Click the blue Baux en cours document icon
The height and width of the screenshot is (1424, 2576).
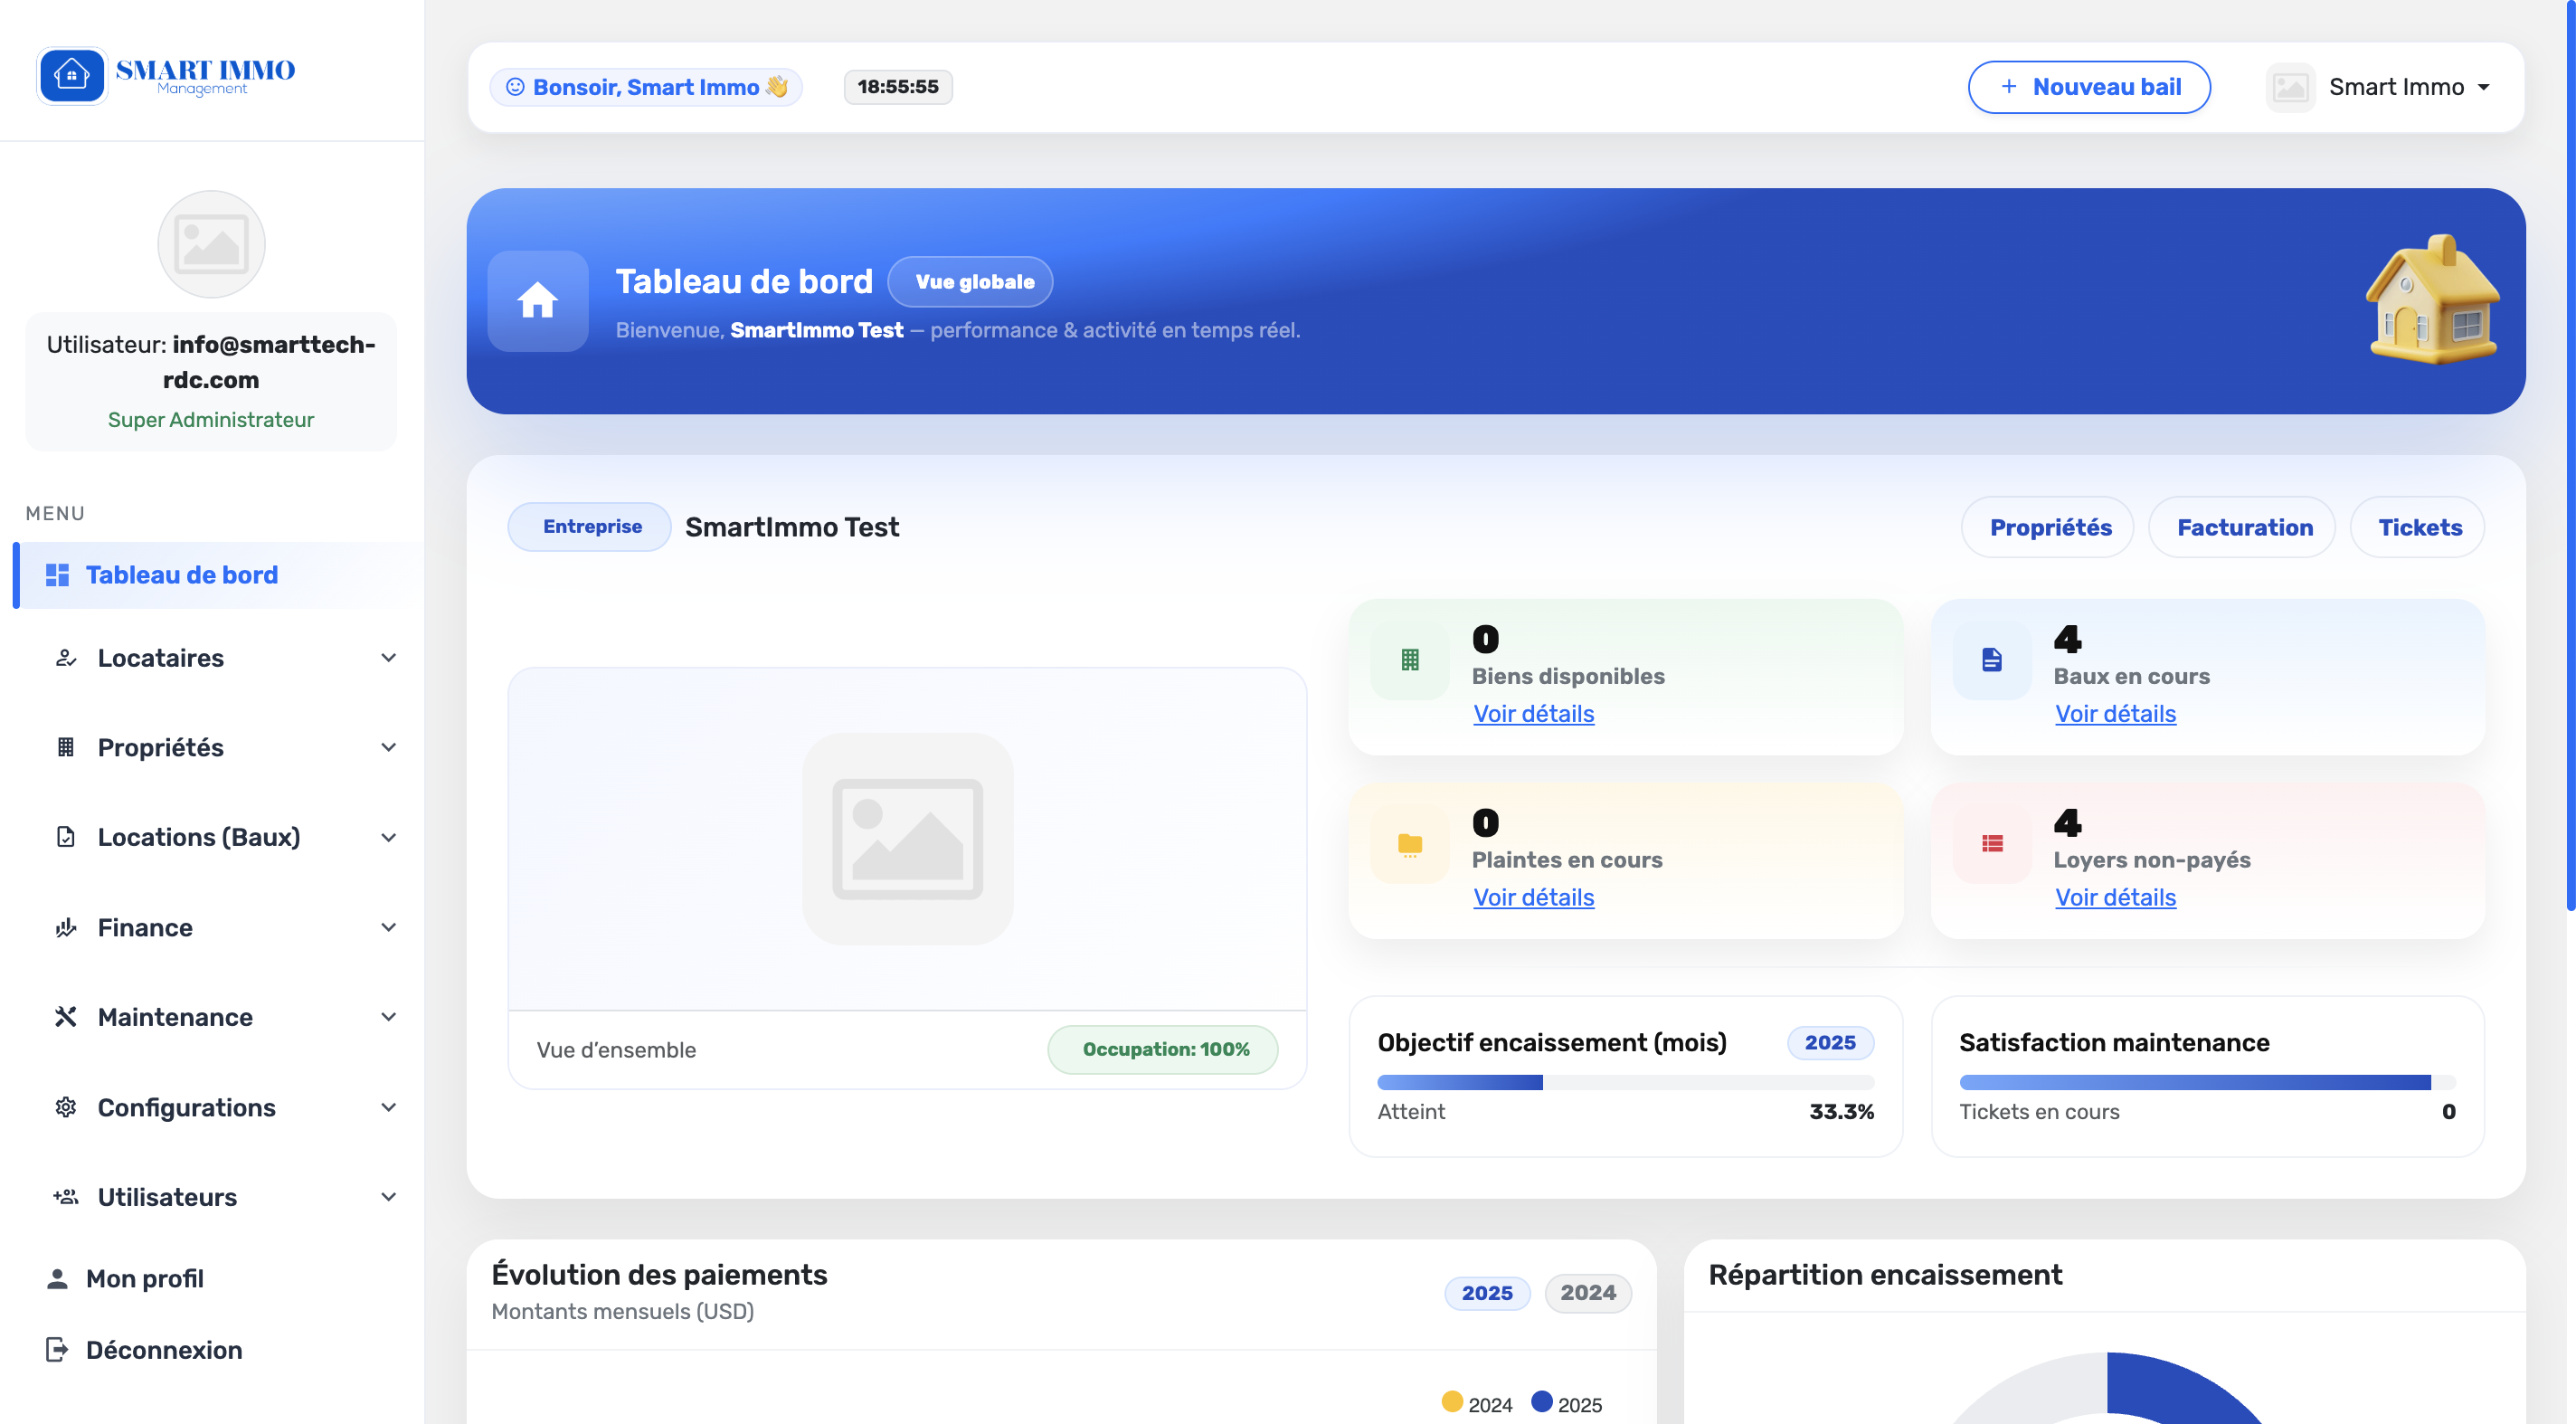(x=1991, y=659)
